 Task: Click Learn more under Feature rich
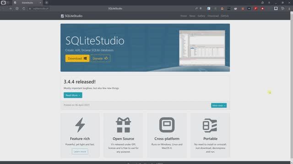click(x=80, y=152)
